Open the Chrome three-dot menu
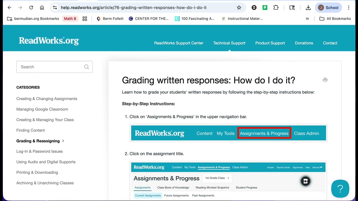Viewport: 358px width, 201px height. tap(349, 8)
